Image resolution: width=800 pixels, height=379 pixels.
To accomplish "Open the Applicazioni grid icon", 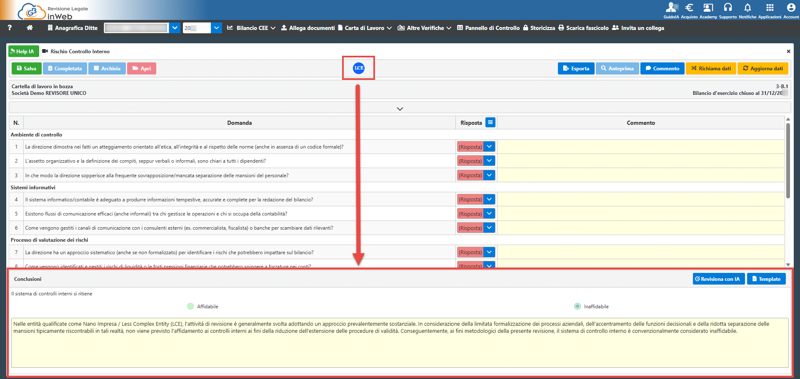I will coord(770,7).
